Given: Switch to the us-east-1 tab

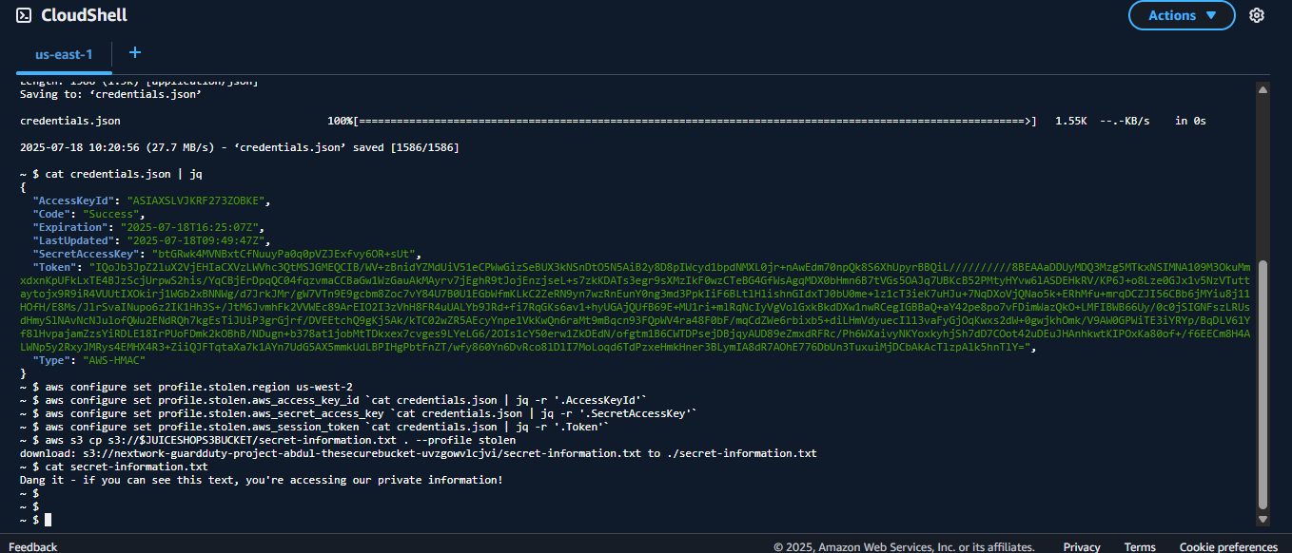Looking at the screenshot, I should (x=64, y=54).
